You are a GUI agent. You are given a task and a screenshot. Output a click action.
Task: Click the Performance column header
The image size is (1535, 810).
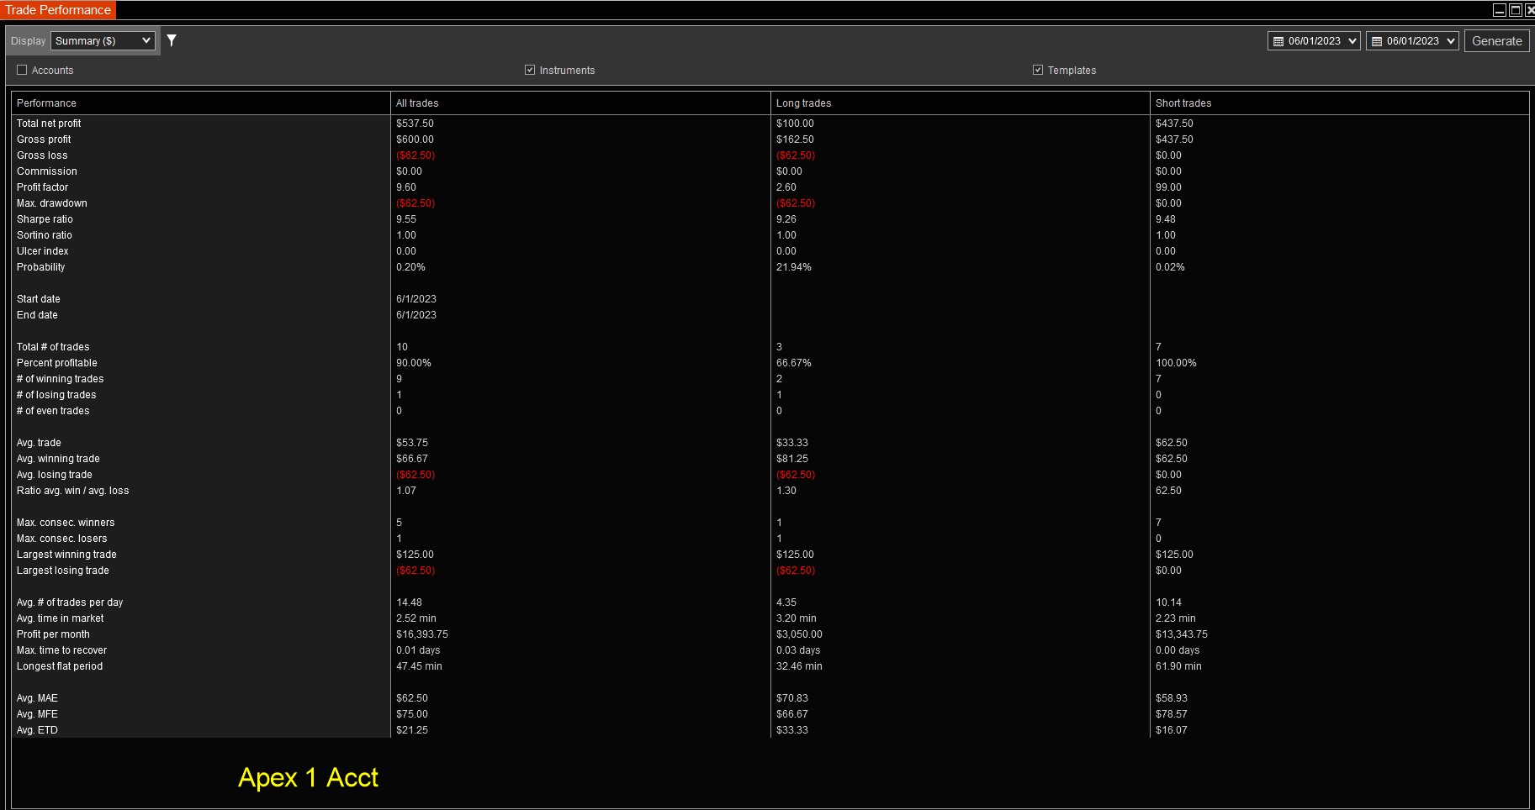click(x=200, y=103)
